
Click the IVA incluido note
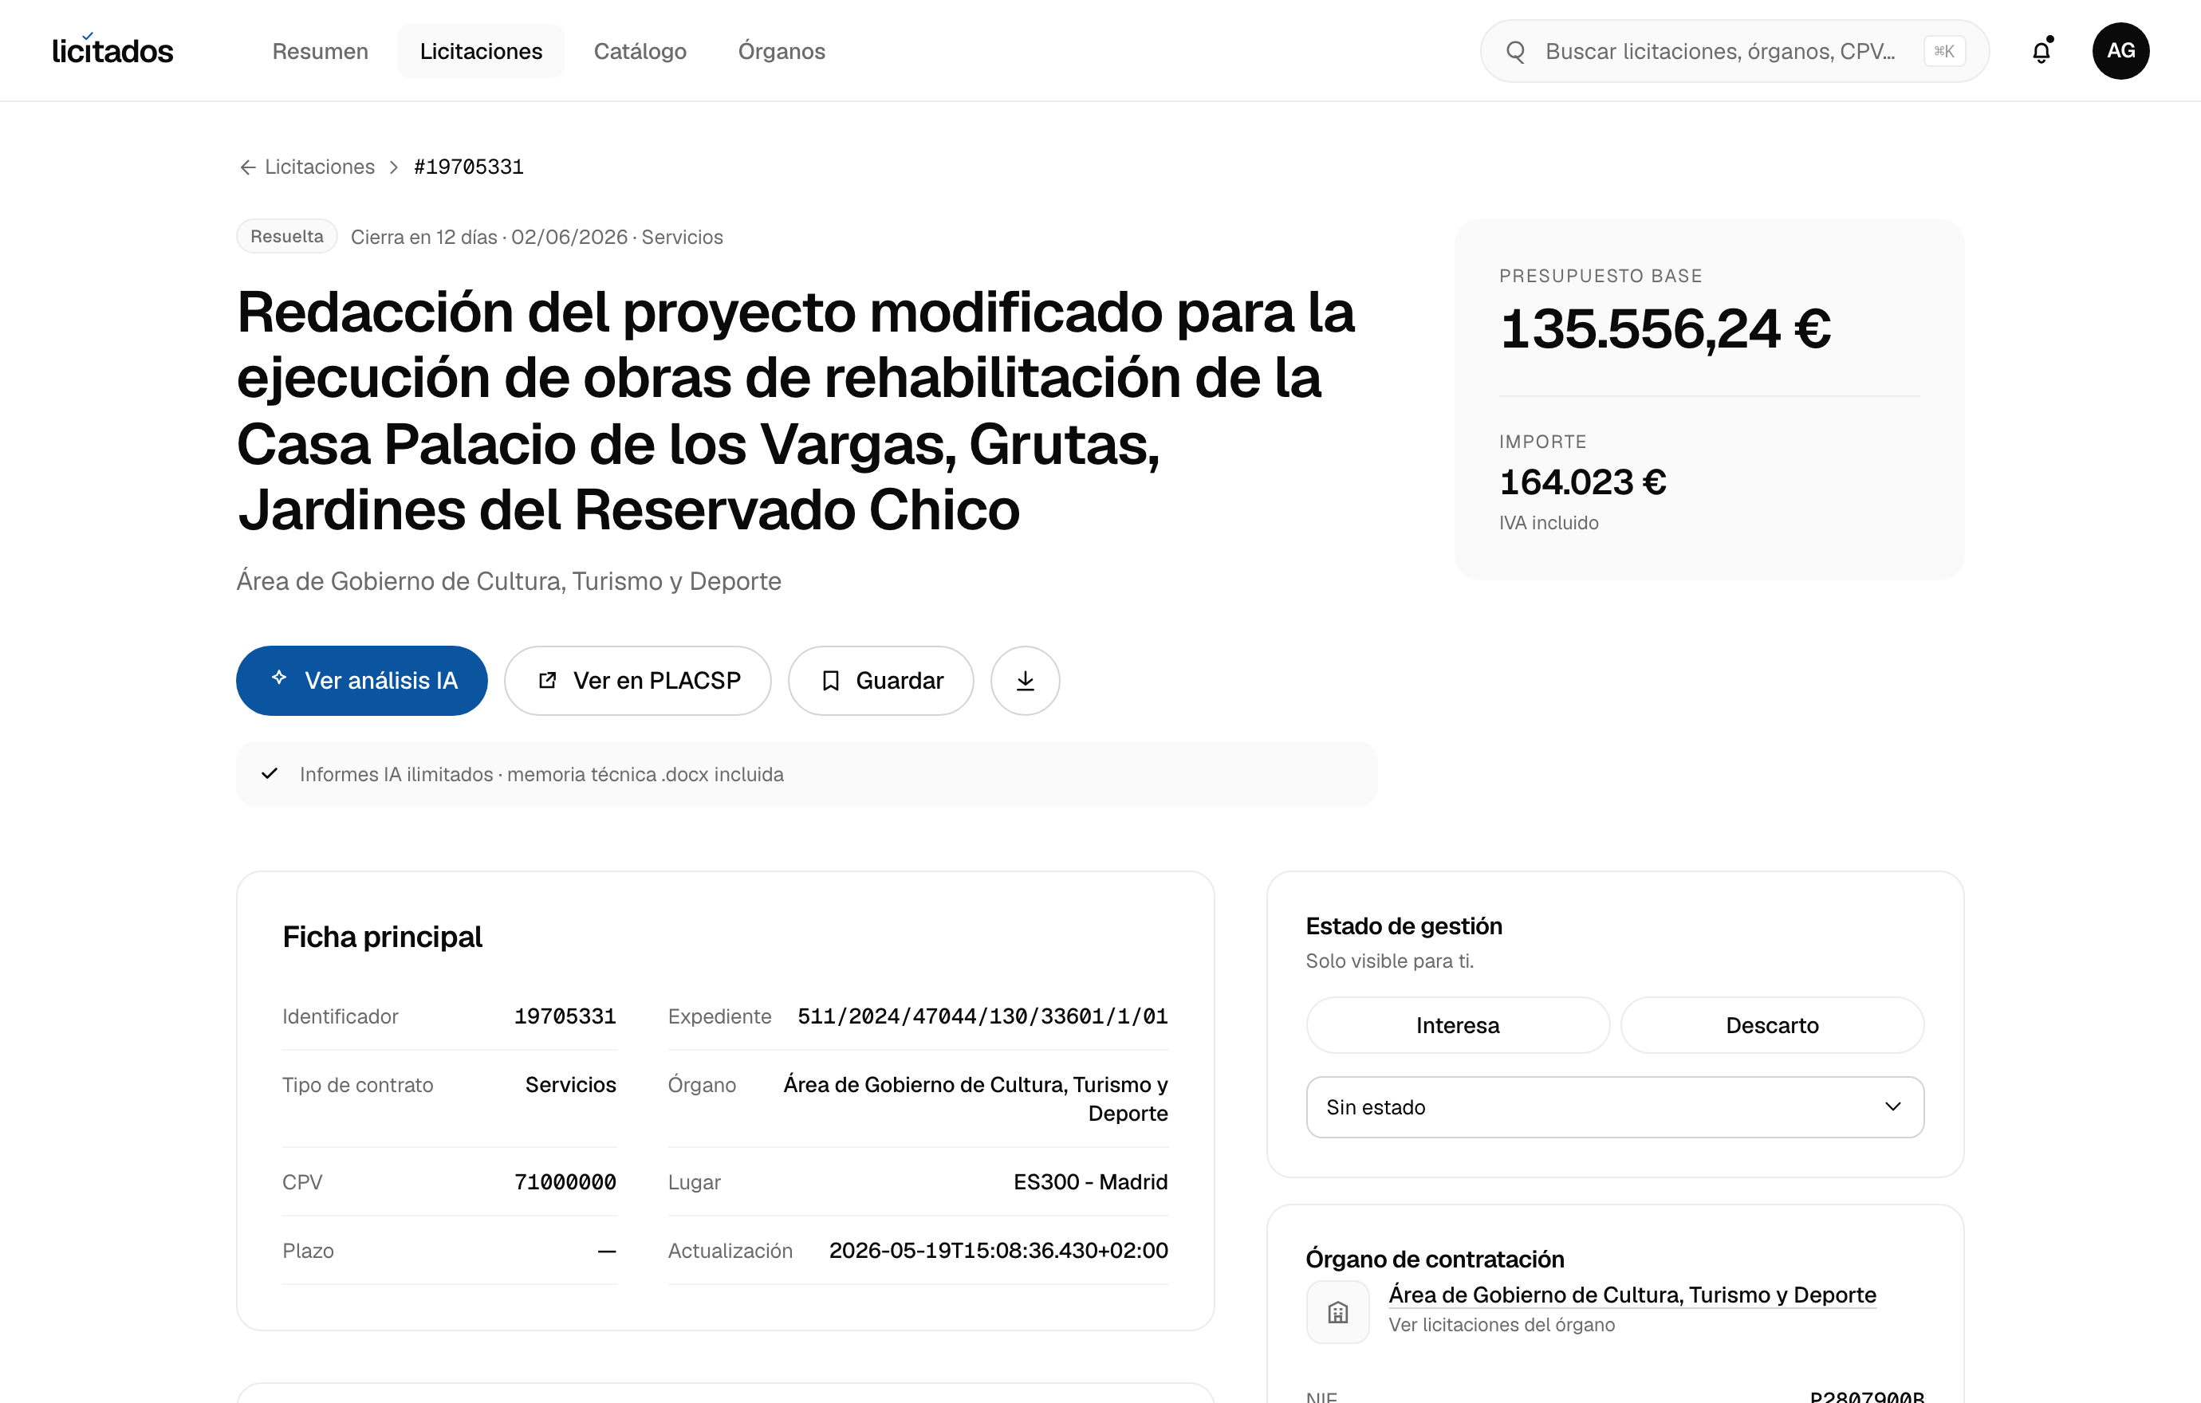coord(1549,524)
